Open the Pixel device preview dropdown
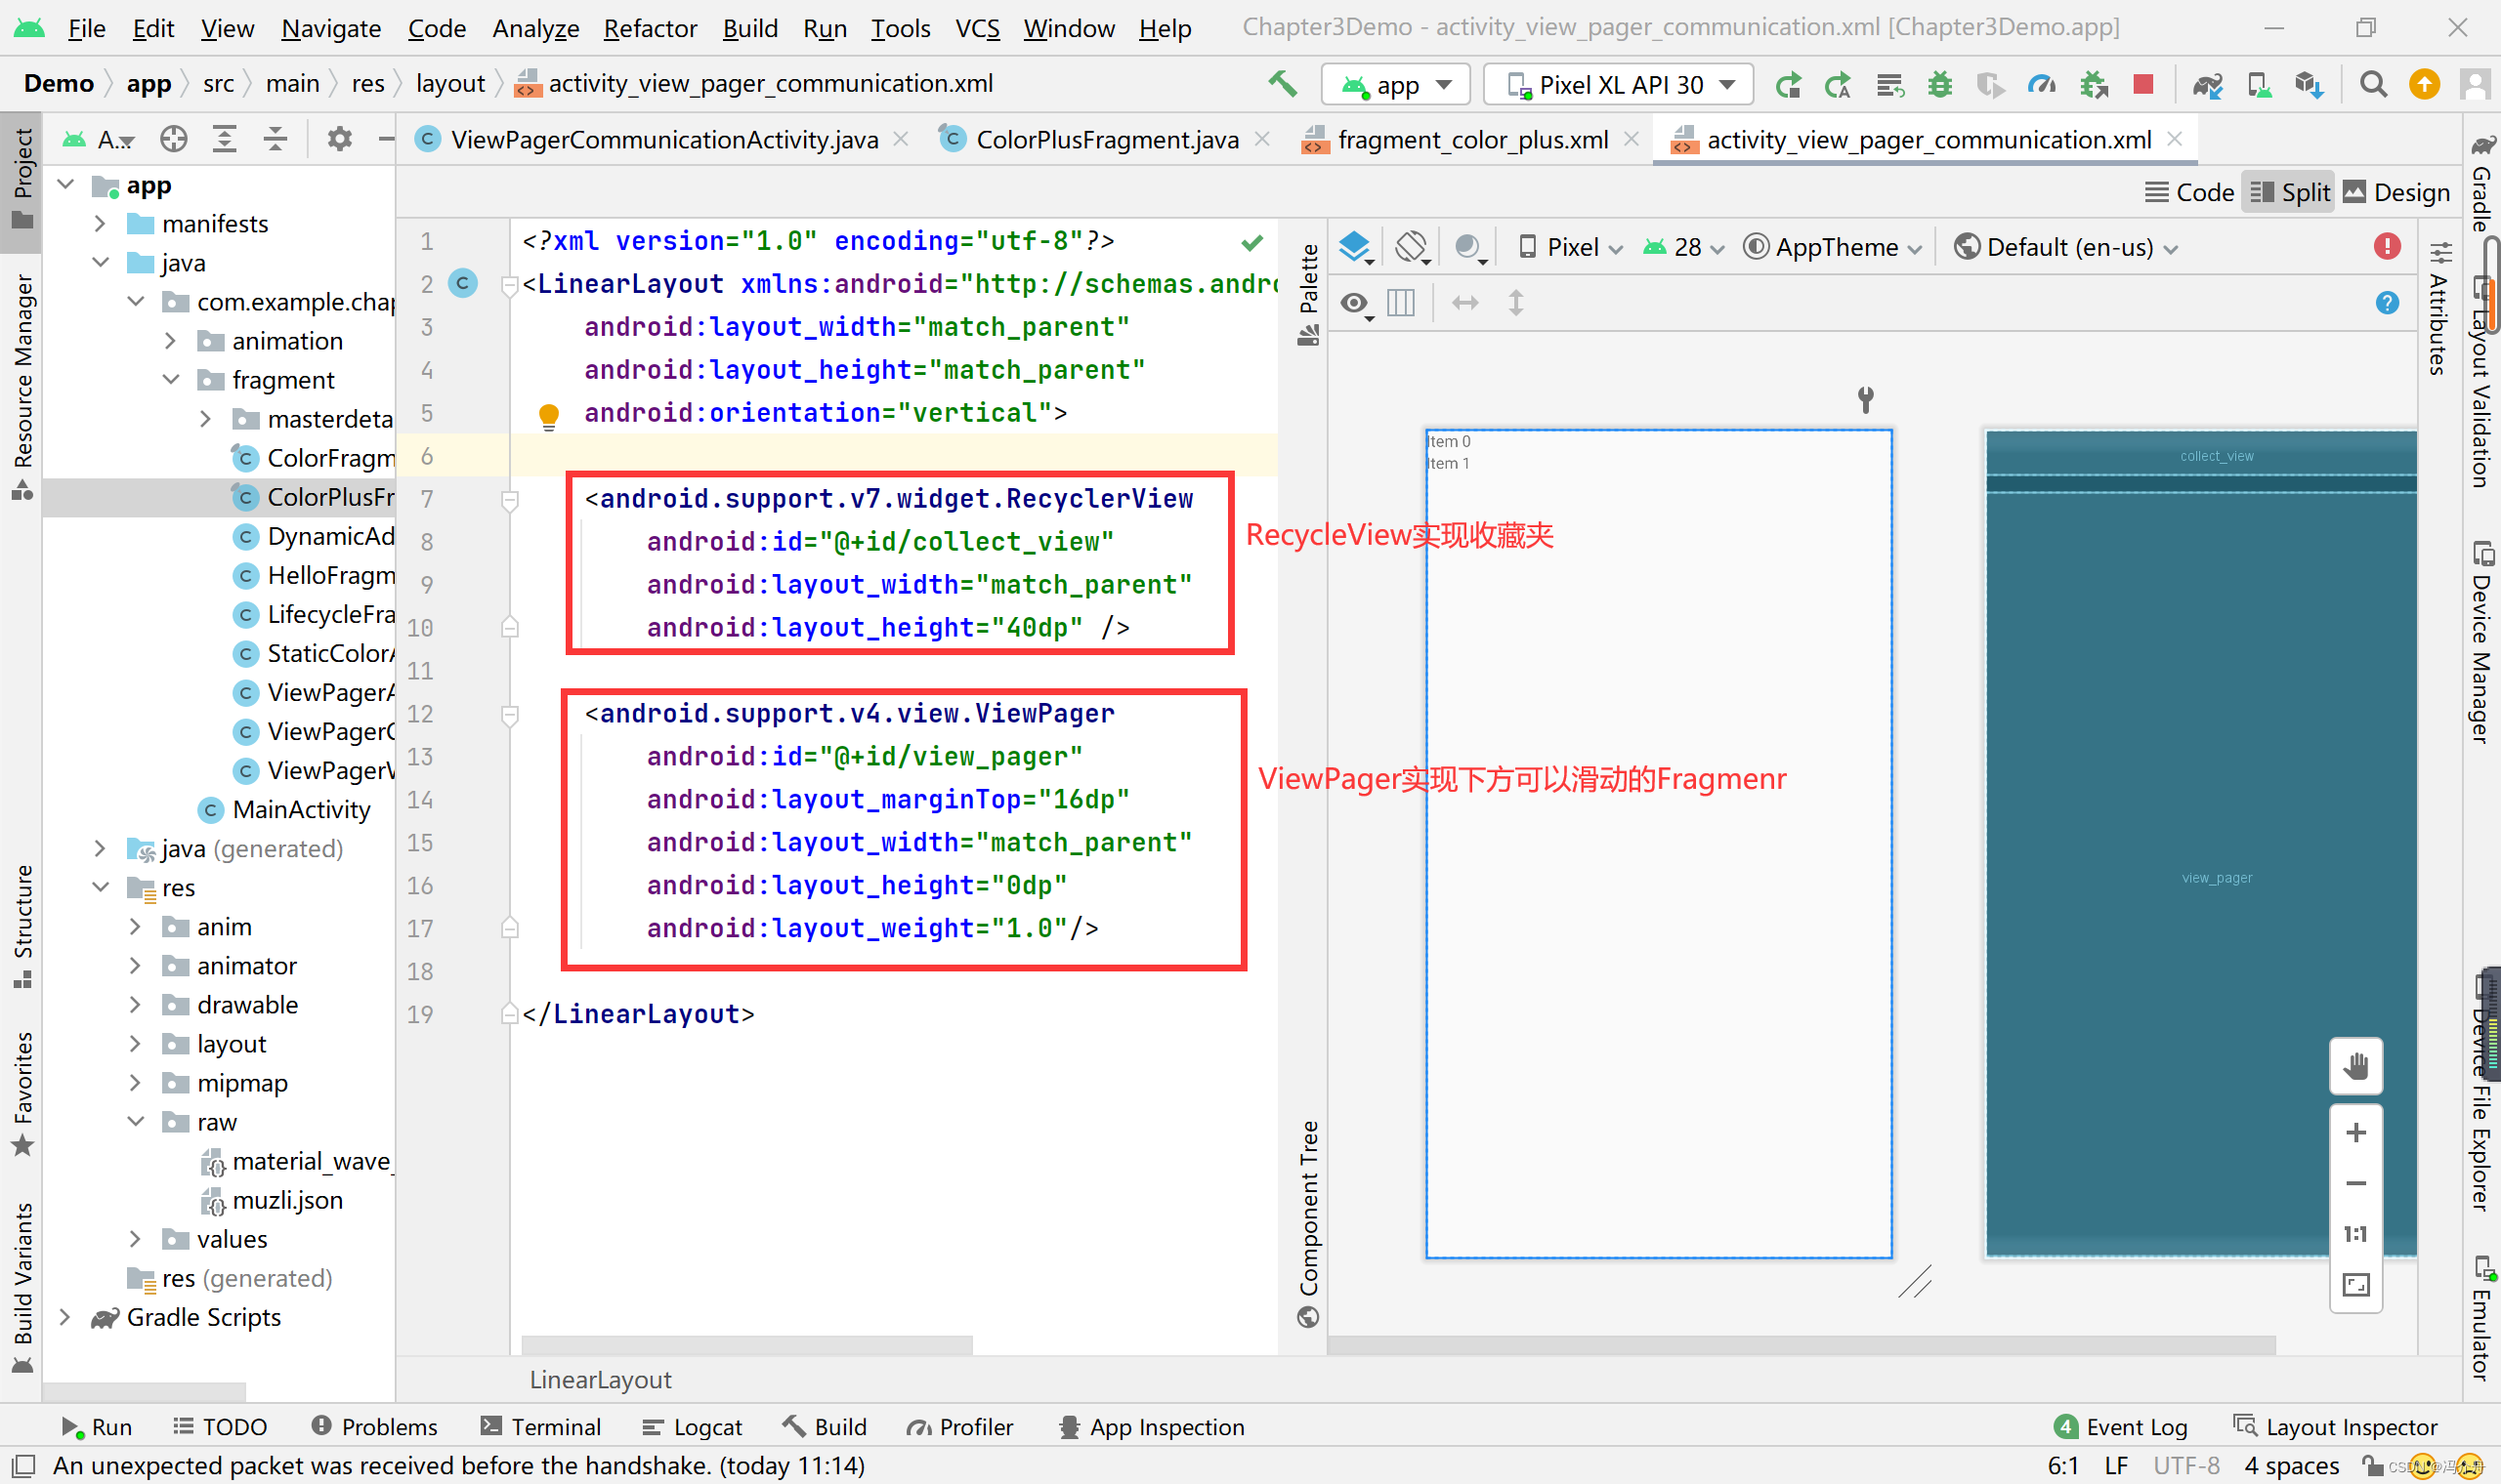The image size is (2501, 1484). pos(1571,247)
